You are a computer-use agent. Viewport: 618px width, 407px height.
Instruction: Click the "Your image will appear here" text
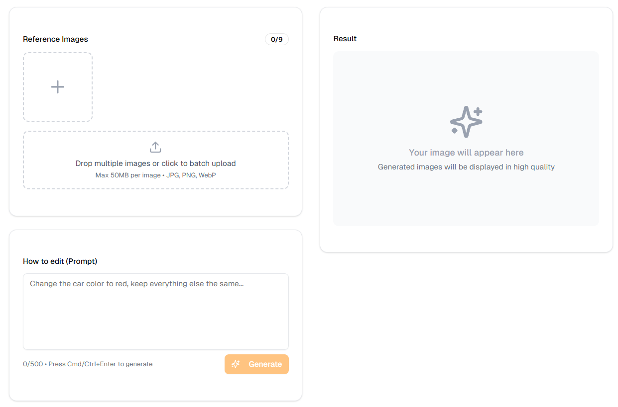click(466, 153)
